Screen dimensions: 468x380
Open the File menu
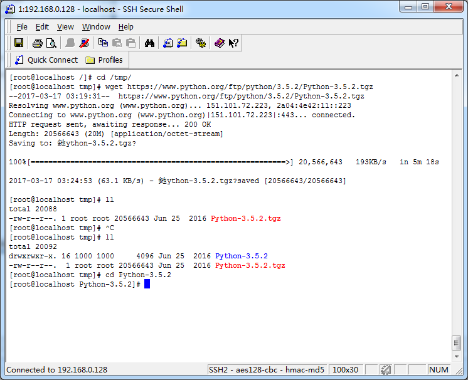[x=22, y=27]
